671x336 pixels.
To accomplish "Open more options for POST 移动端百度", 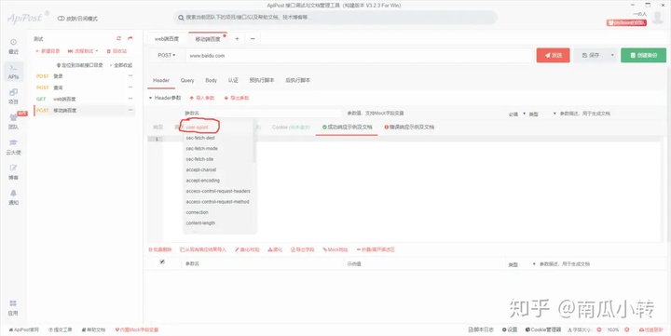I will [x=130, y=110].
